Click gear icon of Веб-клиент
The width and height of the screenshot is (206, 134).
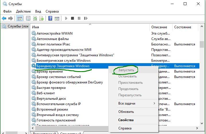click(34, 93)
